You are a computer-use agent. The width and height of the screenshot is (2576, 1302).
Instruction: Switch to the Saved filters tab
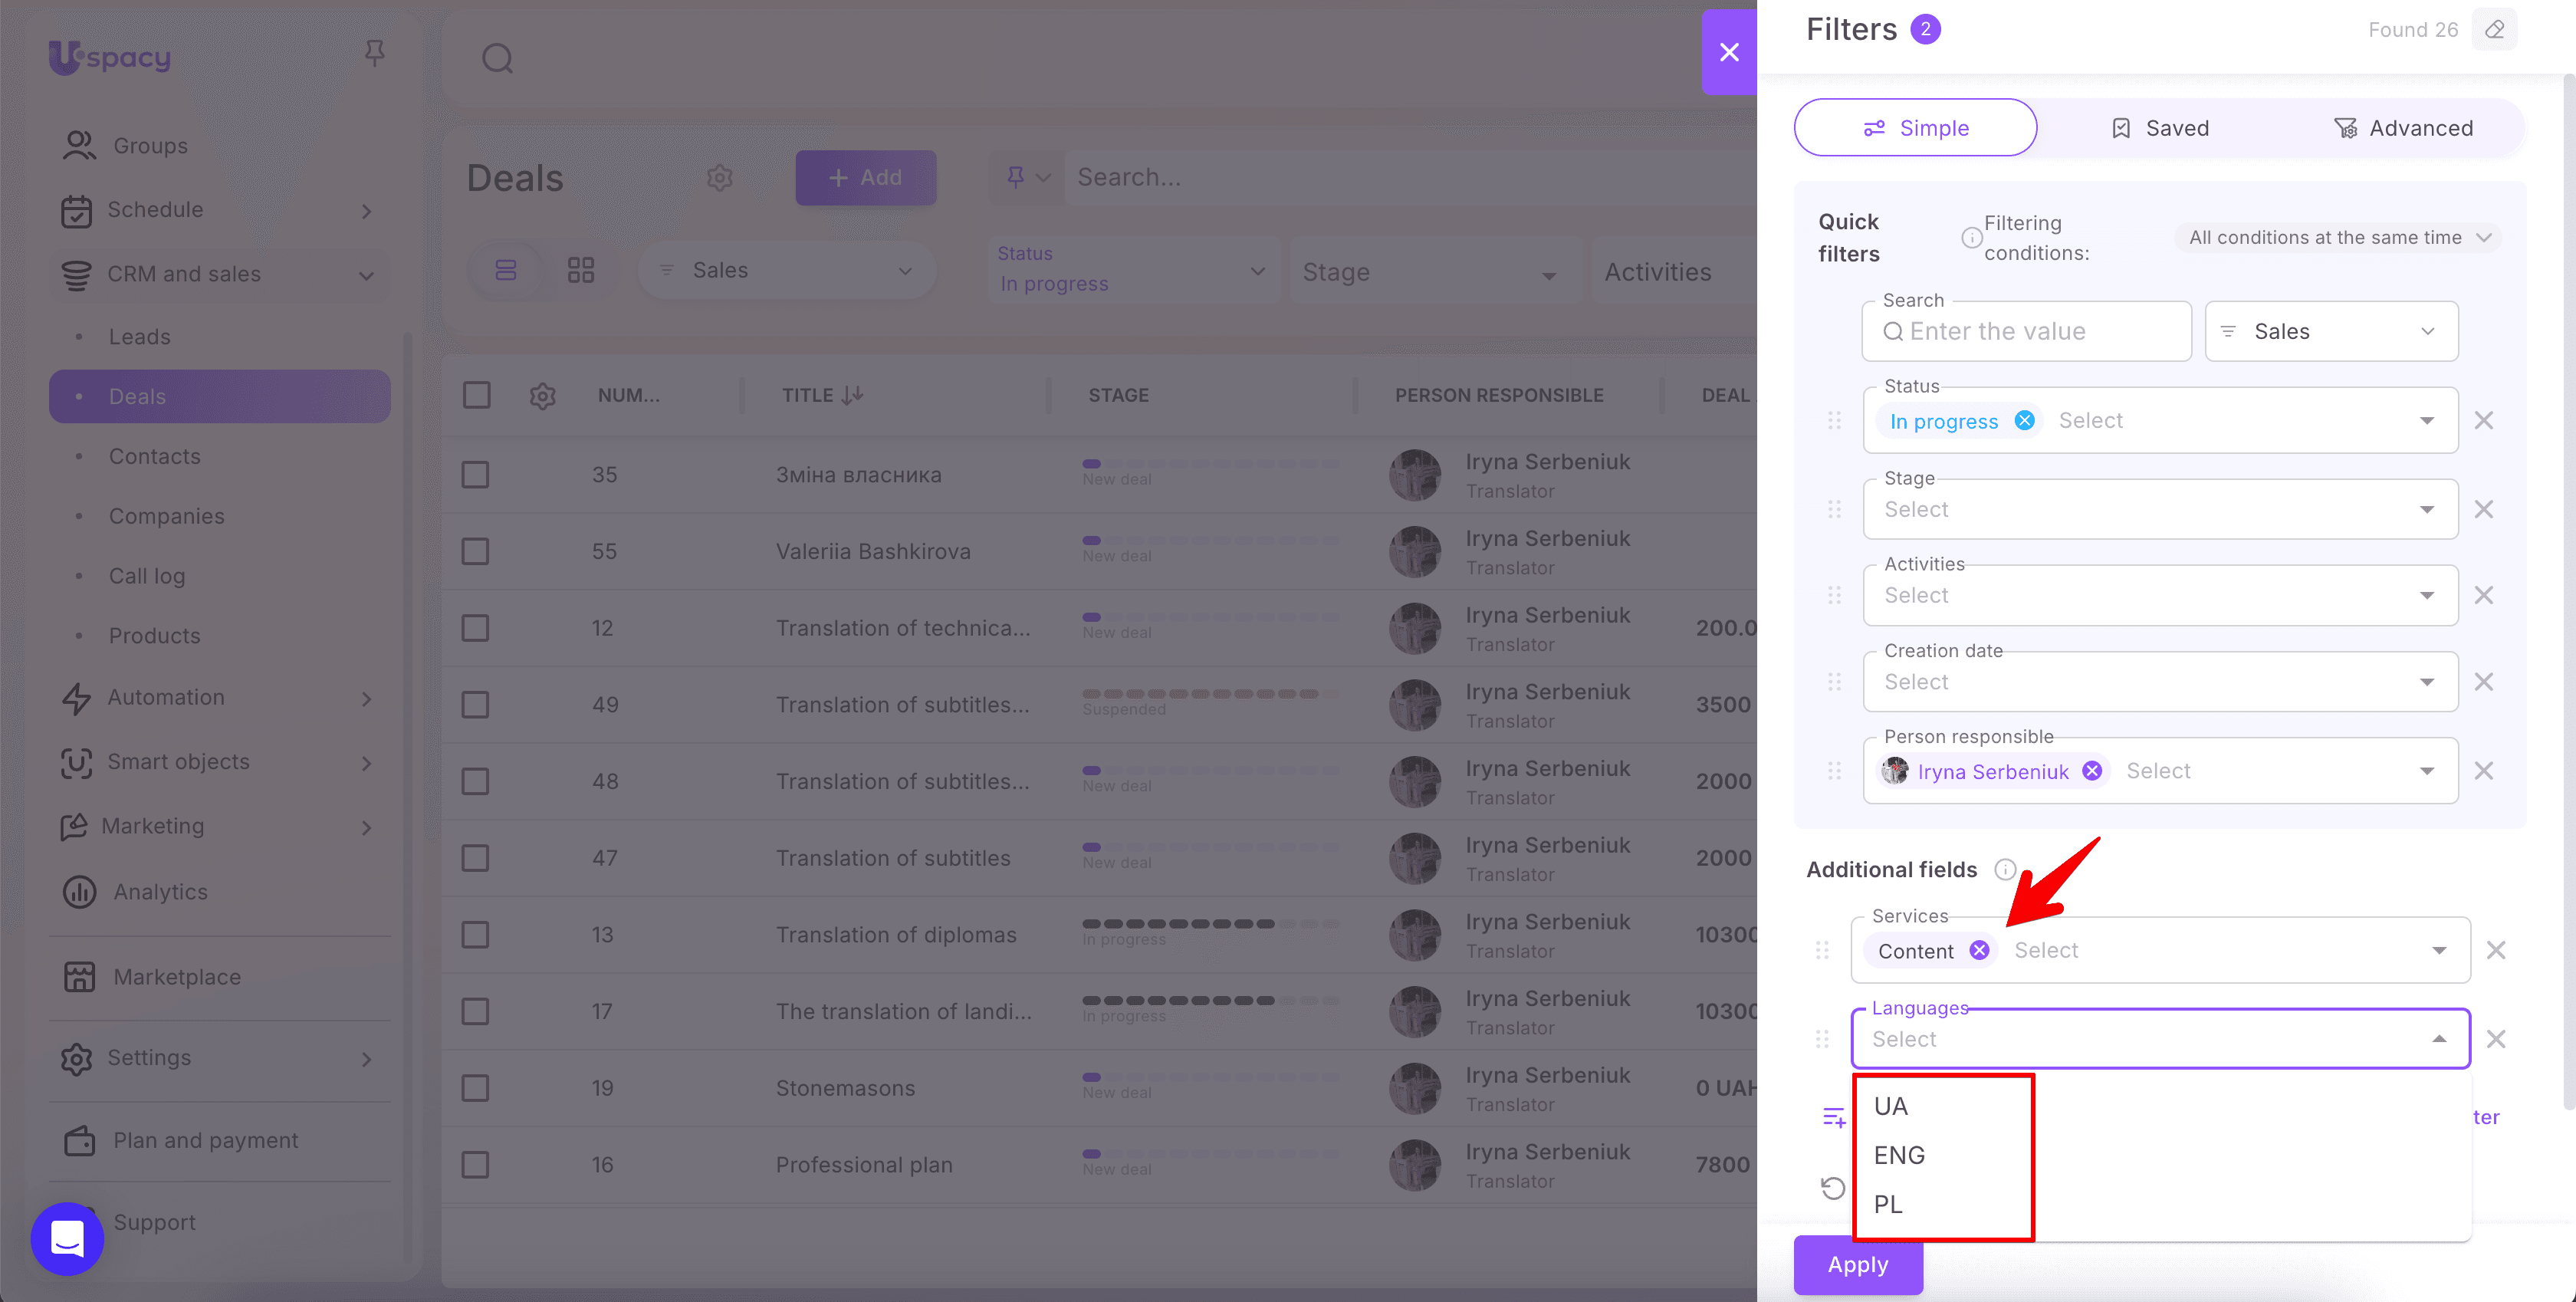coord(2160,128)
